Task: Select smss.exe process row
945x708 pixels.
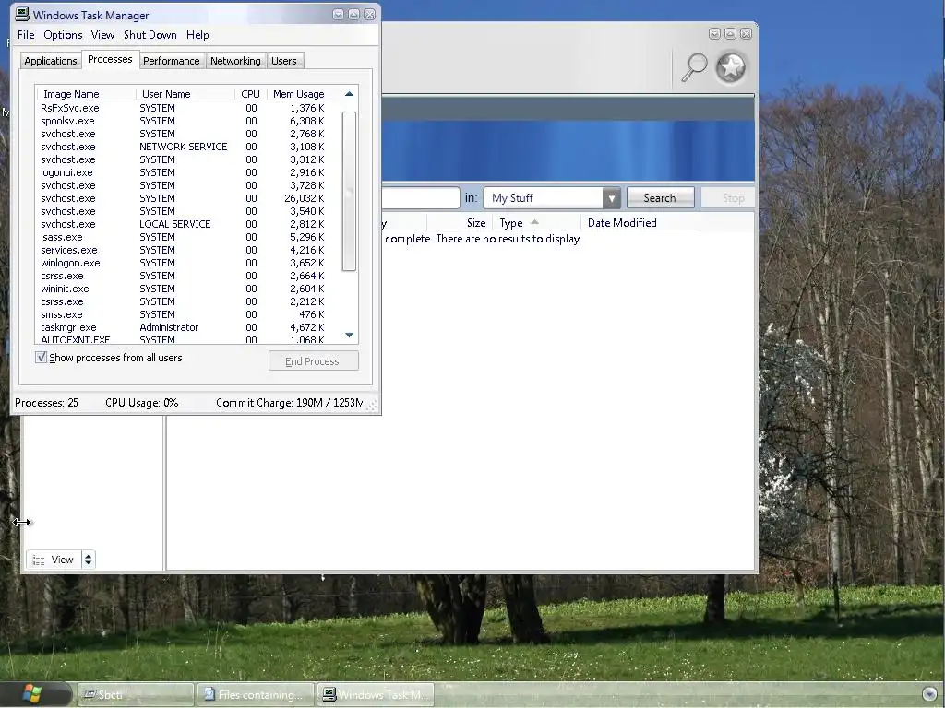Action: [x=183, y=314]
